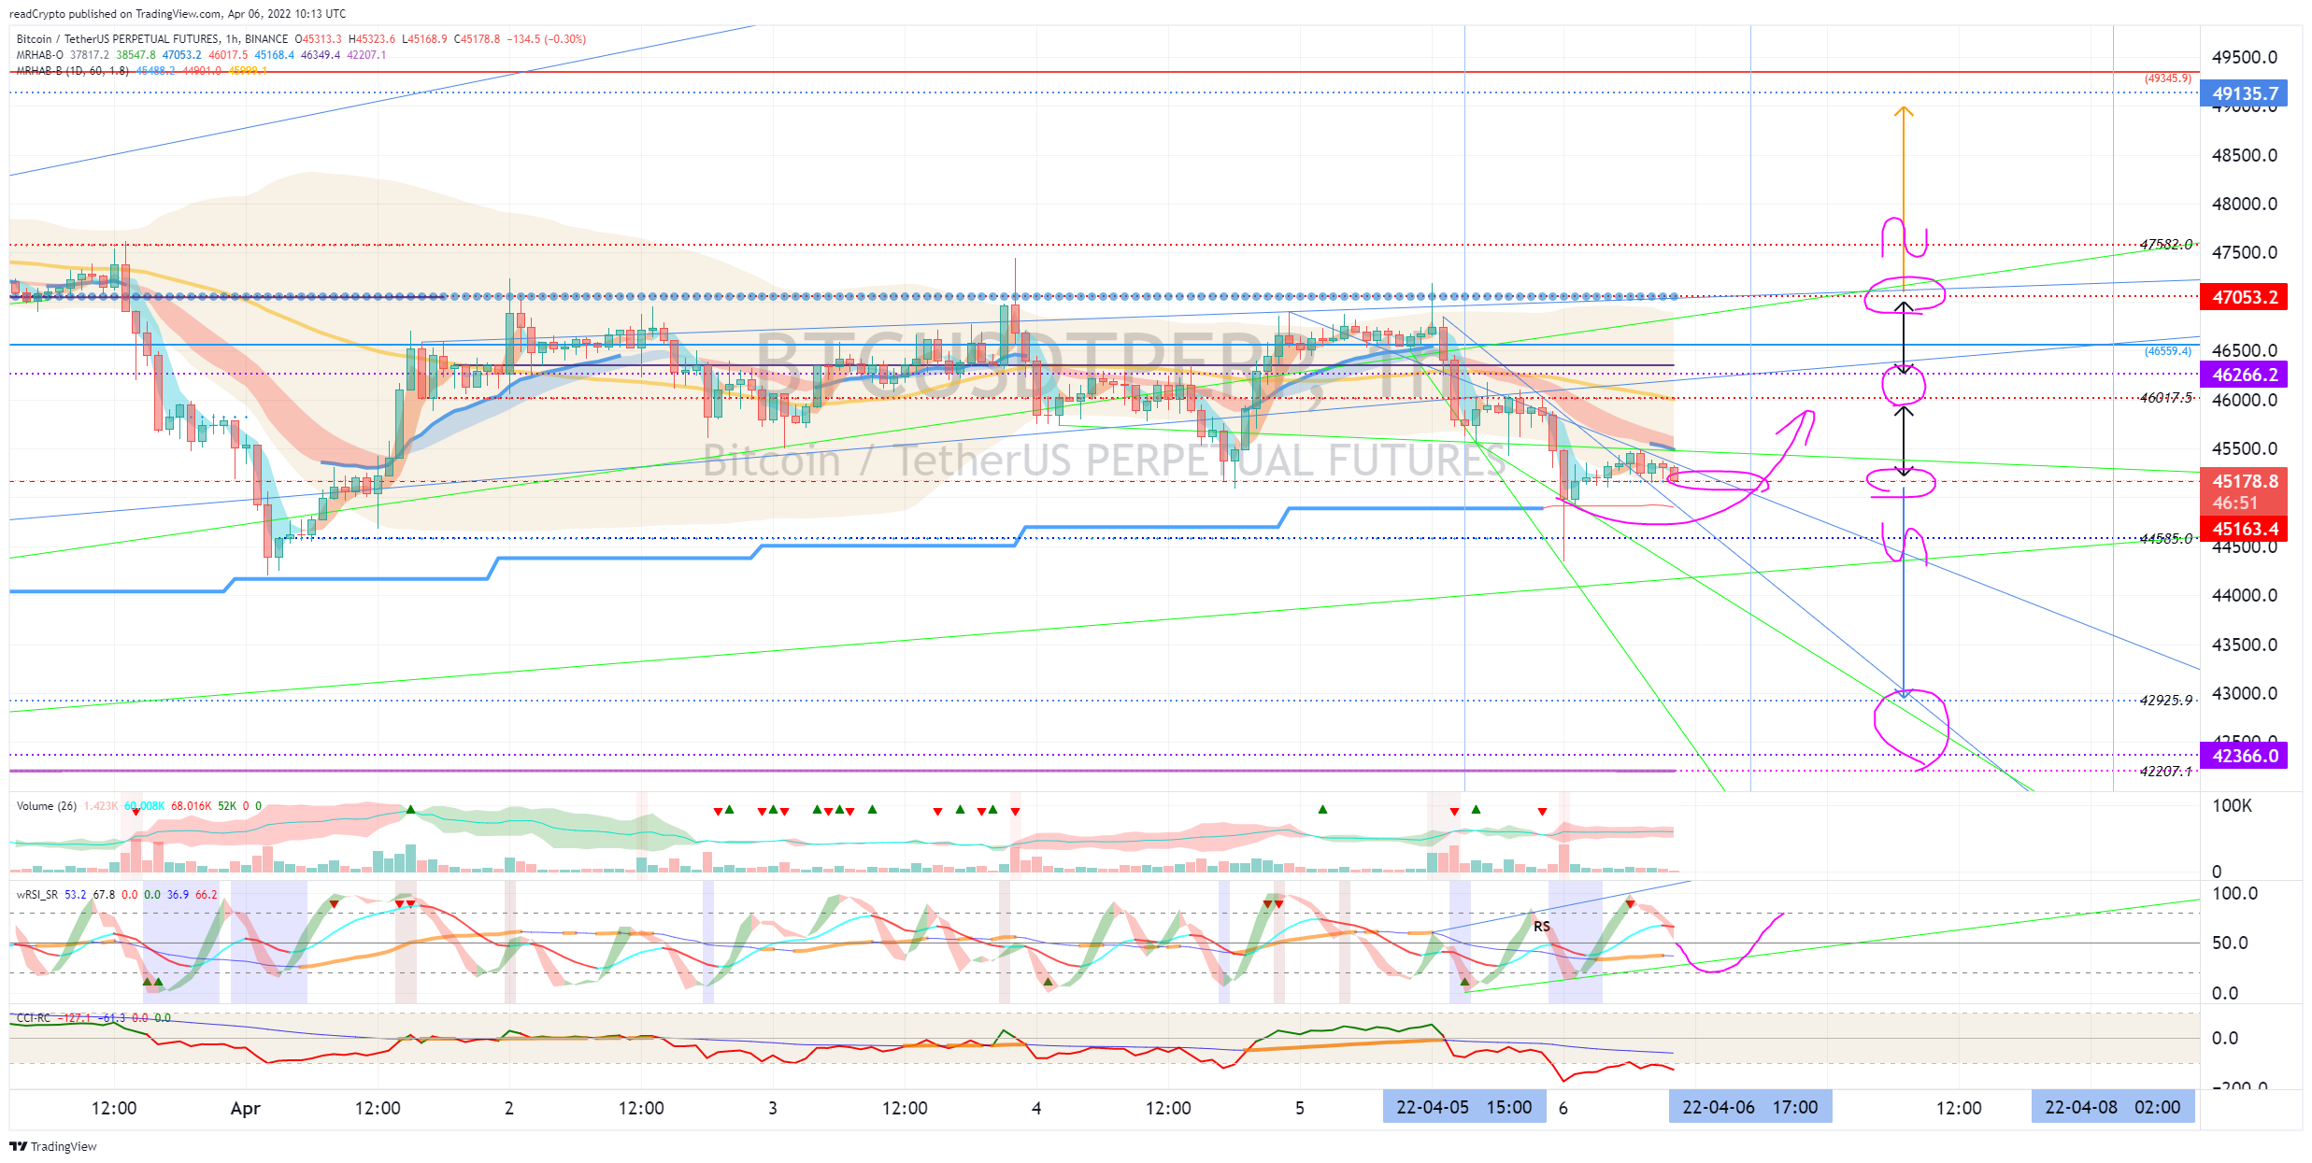Viewport: 2312px width, 1163px height.
Task: Select the 47582.0 dotted line label
Action: coord(2166,244)
